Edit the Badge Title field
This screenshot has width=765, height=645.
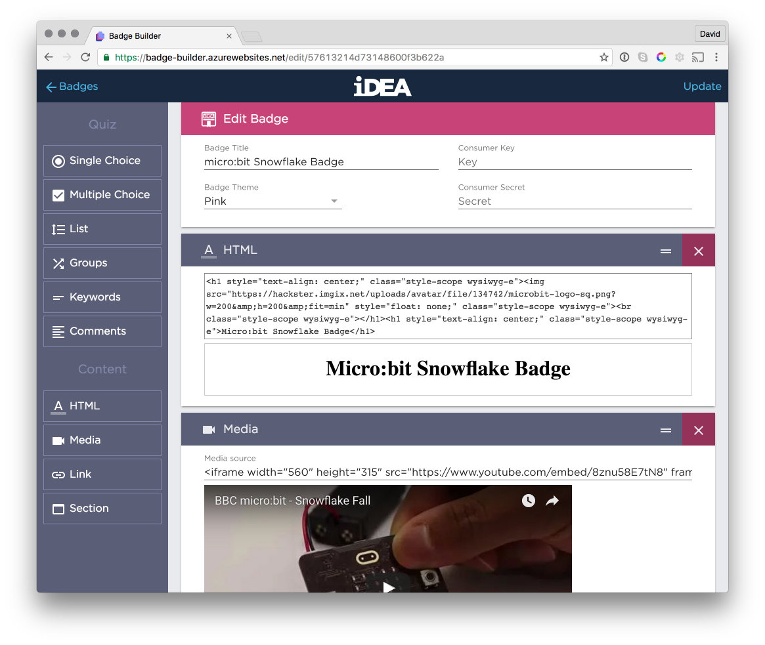[x=321, y=162]
